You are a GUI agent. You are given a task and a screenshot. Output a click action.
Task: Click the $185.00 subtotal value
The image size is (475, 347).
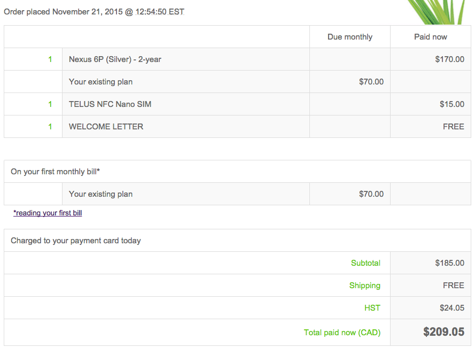pos(449,263)
